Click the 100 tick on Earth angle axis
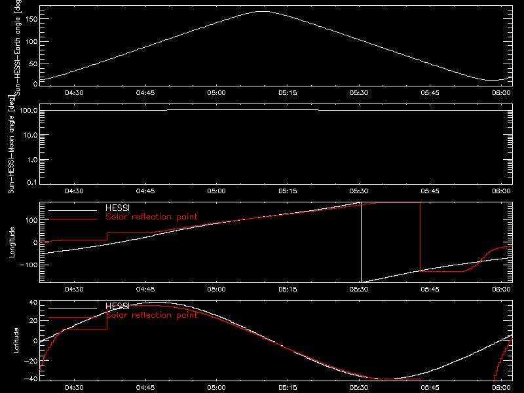The height and width of the screenshot is (393, 524). click(x=31, y=42)
